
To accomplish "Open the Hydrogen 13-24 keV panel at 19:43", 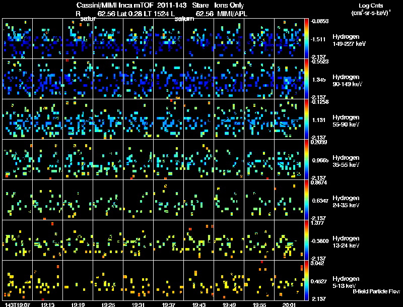I will 198,240.
